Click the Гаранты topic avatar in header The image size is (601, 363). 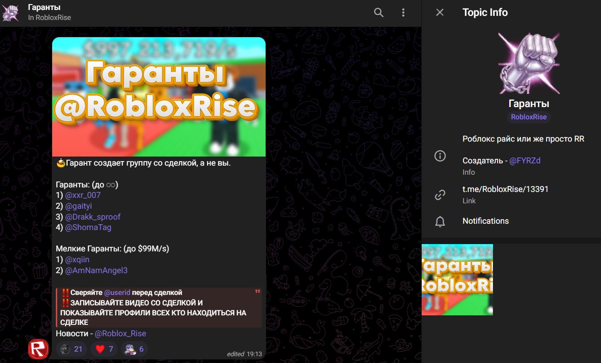[10, 13]
